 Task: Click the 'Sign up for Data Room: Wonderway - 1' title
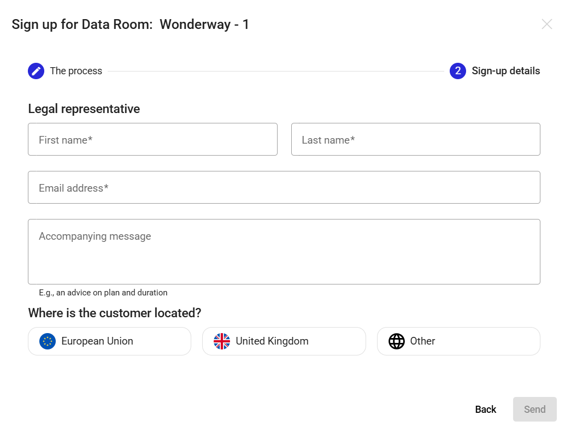click(130, 25)
